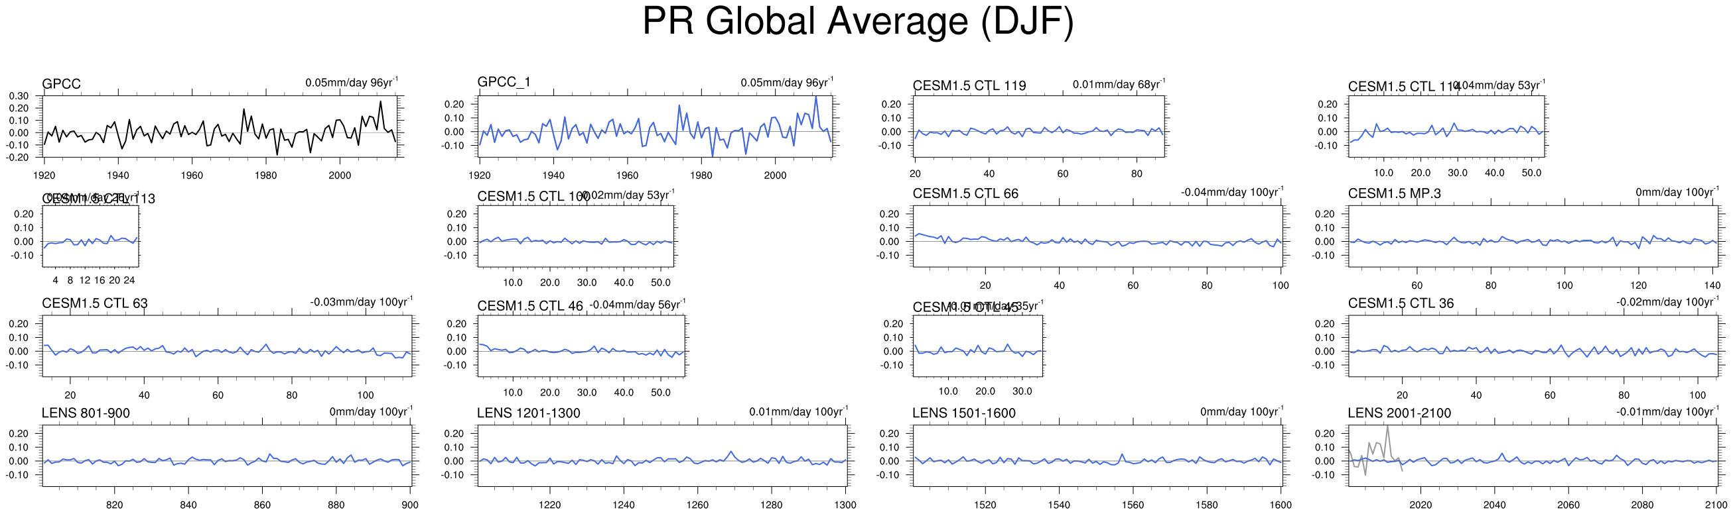Select the CESM1.5 CTL 36 plot title
Screen dimensions: 1733x514
1400,303
